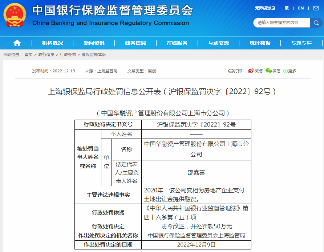Go to the 新闻资讯 menu
The height and width of the screenshot is (252, 324).
coord(94,43)
